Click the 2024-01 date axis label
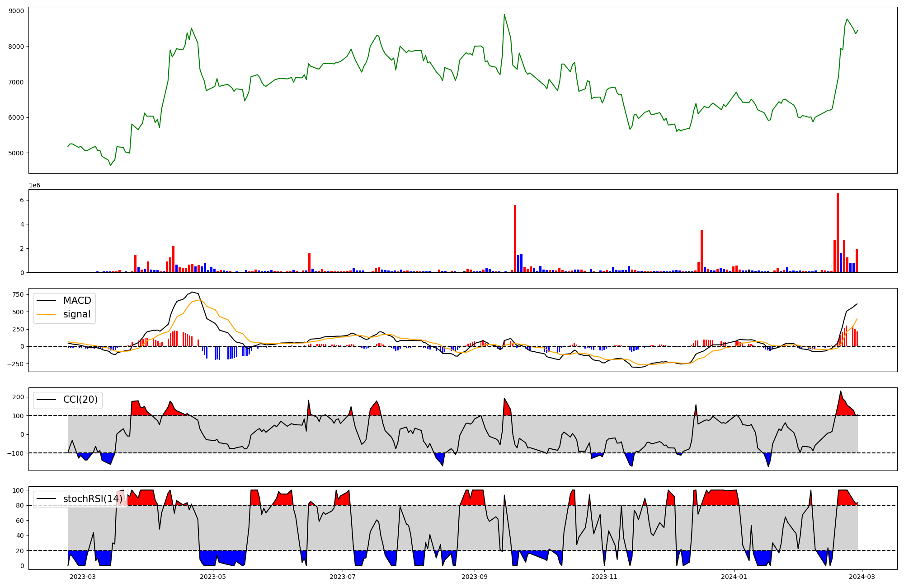The width and height of the screenshot is (904, 587). point(734,577)
